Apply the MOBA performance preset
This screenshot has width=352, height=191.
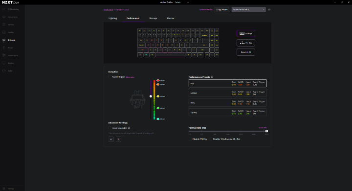click(228, 93)
